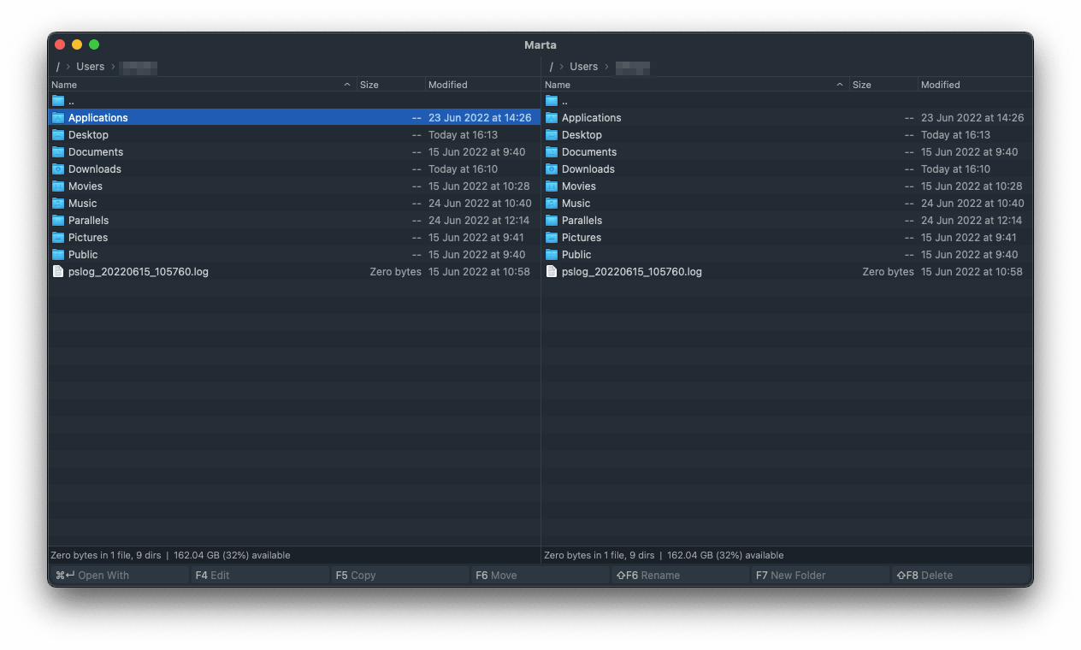Select Music folder name in right pane
The image size is (1081, 650).
[576, 204]
